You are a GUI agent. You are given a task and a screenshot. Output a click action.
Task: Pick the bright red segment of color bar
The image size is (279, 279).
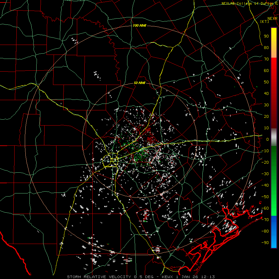point(274,64)
